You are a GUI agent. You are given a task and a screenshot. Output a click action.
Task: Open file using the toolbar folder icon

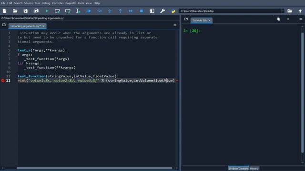[x=15, y=11]
